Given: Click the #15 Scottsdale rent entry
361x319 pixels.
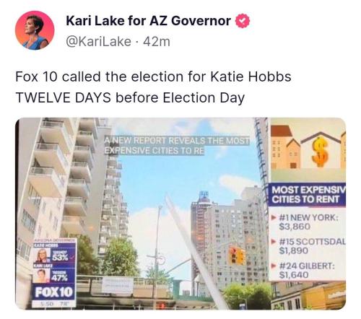Looking at the screenshot, I should click(308, 246).
